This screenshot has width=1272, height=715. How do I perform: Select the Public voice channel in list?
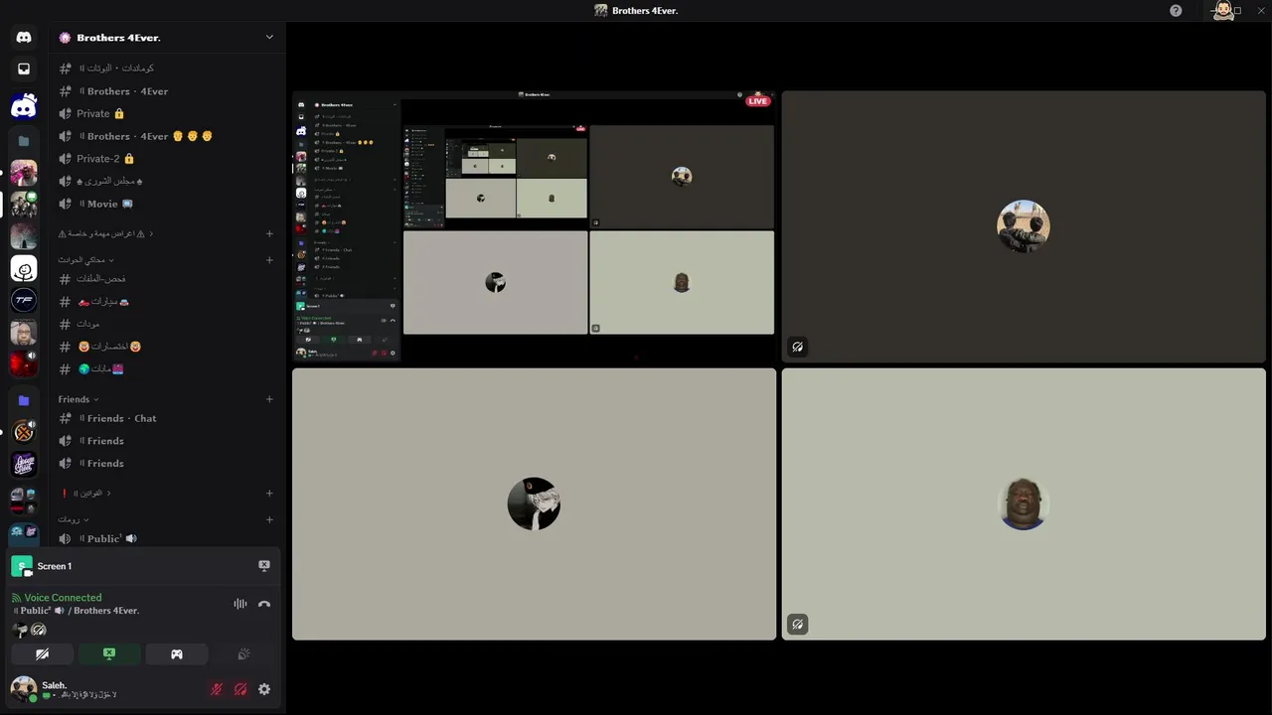tap(166, 538)
